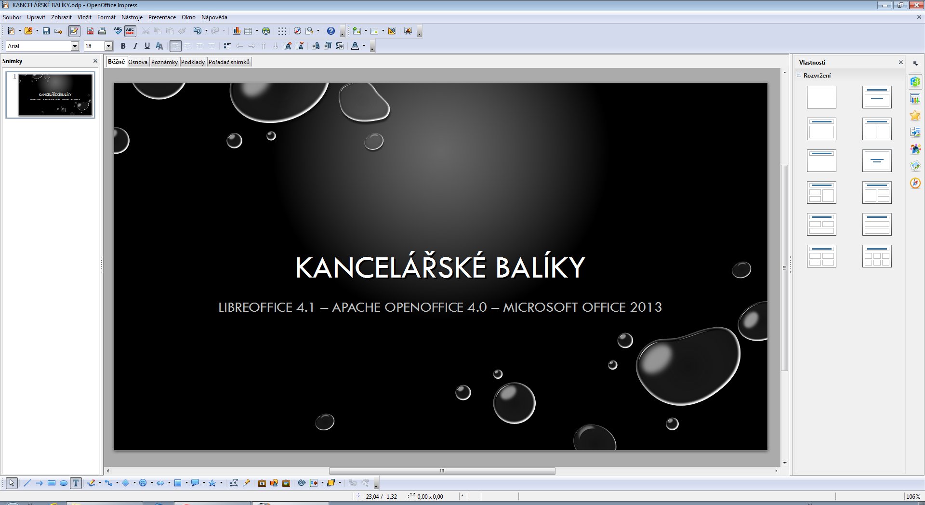The width and height of the screenshot is (925, 505).
Task: Click the vertical scrollbar beside the slide
Action: [x=785, y=267]
